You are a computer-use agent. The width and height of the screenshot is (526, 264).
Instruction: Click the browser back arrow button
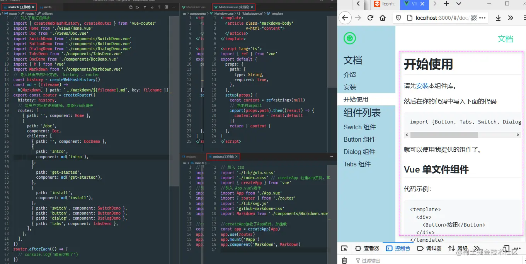point(345,18)
